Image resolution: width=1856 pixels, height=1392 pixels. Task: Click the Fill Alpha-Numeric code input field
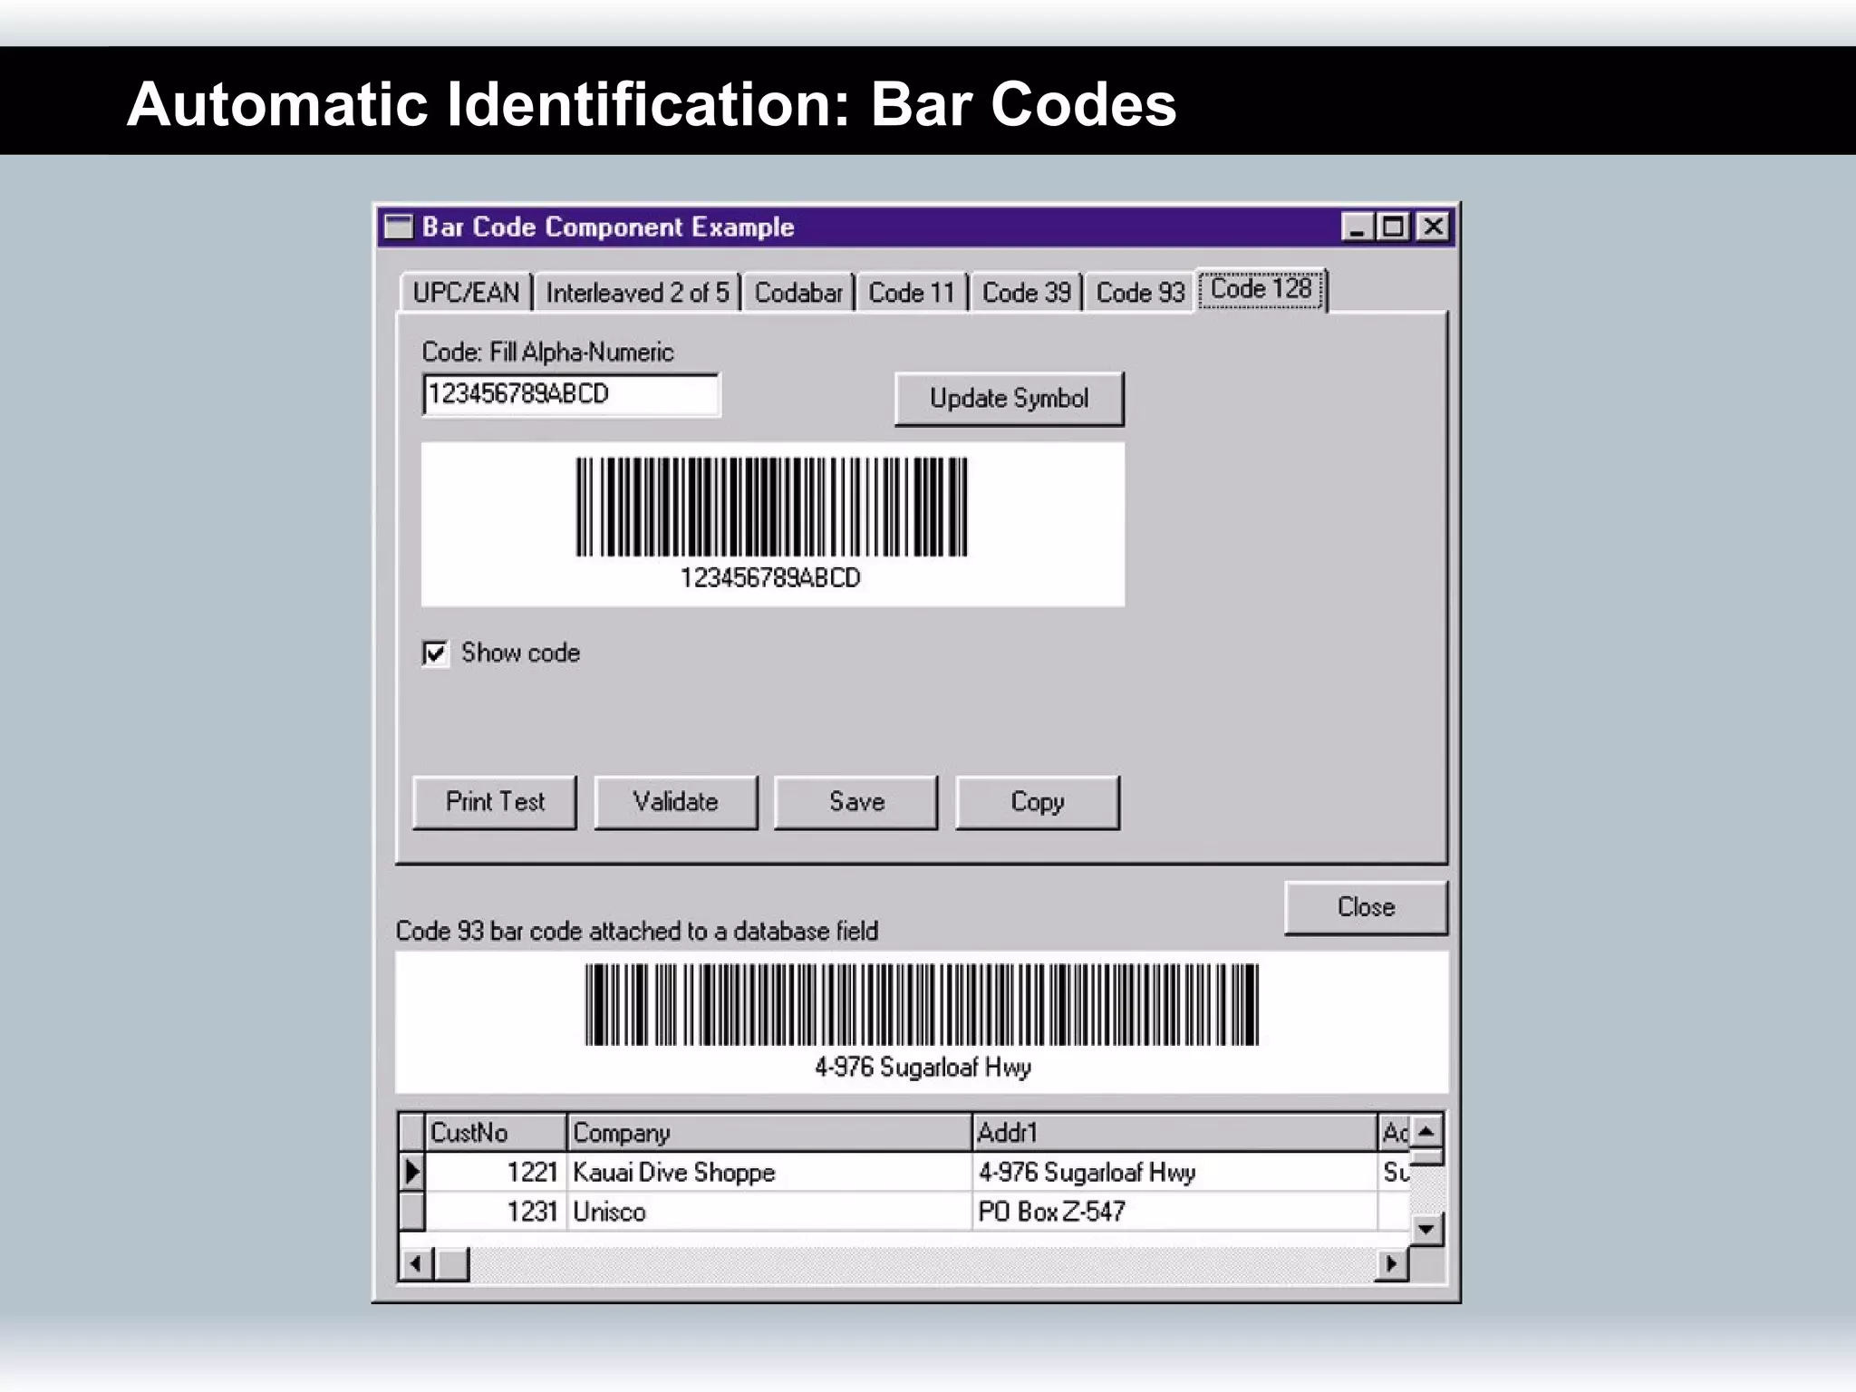[x=571, y=394]
